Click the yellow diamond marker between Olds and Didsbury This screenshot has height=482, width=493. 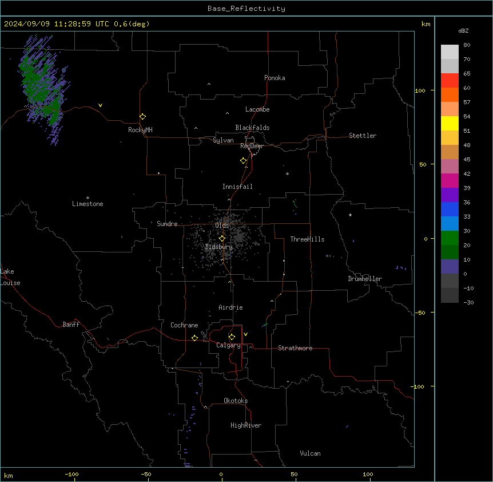pyautogui.click(x=222, y=238)
